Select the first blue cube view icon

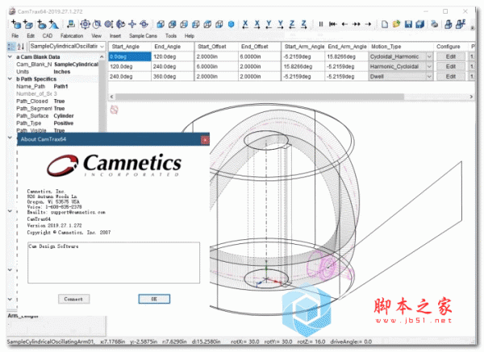(161, 24)
